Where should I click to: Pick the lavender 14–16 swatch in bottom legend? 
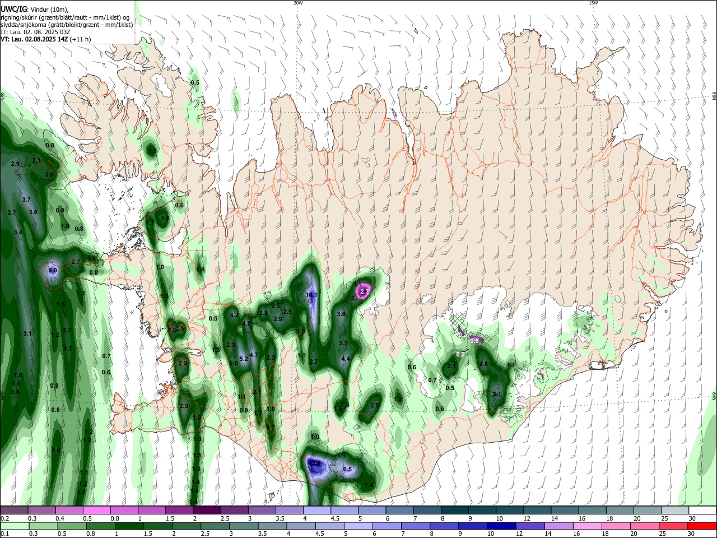[x=558, y=526]
